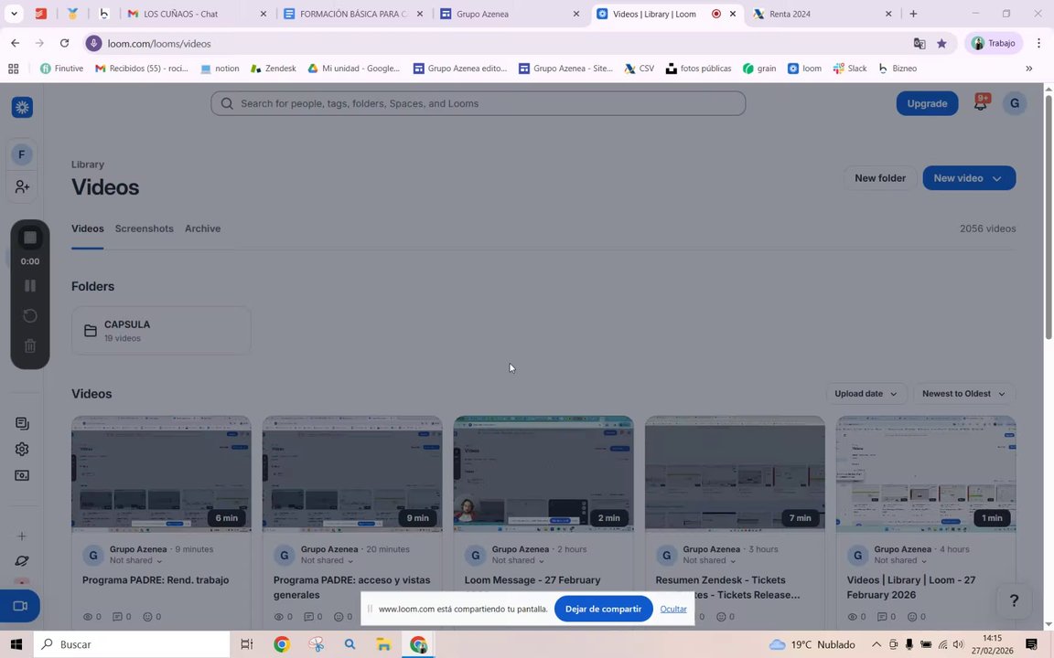Open the 9 min Programa PADRE thumbnail

[x=352, y=474]
